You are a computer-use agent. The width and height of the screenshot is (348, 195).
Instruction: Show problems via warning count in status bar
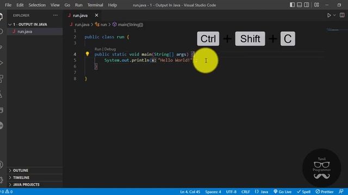pyautogui.click(x=9, y=192)
